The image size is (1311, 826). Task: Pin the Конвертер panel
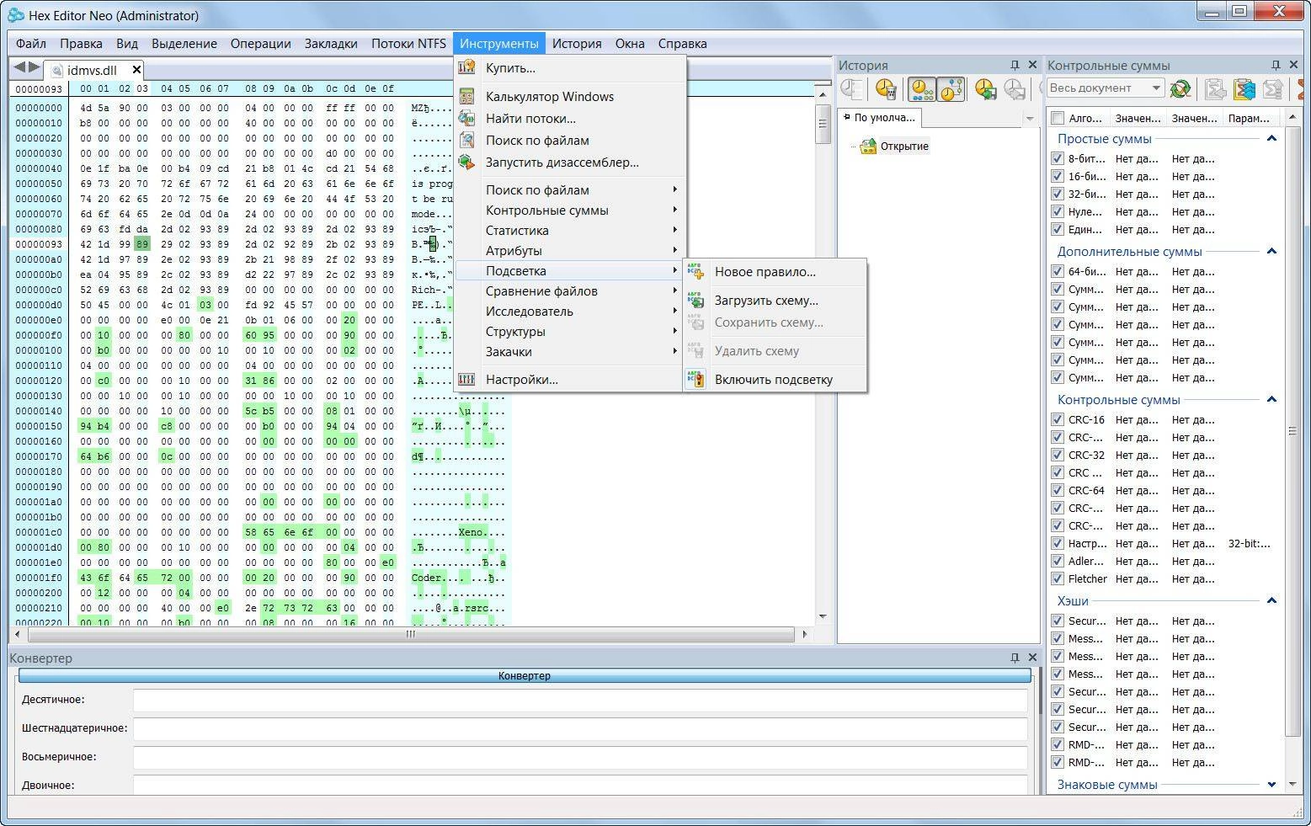(x=1015, y=657)
